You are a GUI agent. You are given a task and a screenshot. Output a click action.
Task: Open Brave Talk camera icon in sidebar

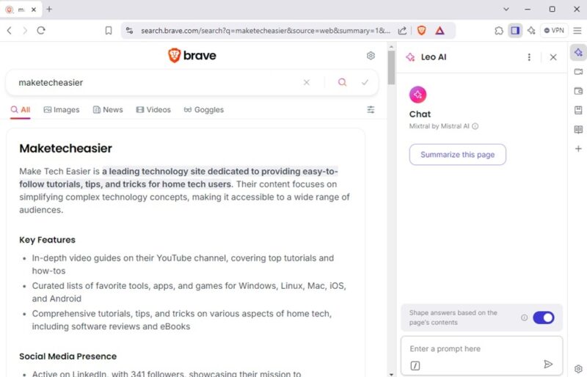[x=578, y=72]
